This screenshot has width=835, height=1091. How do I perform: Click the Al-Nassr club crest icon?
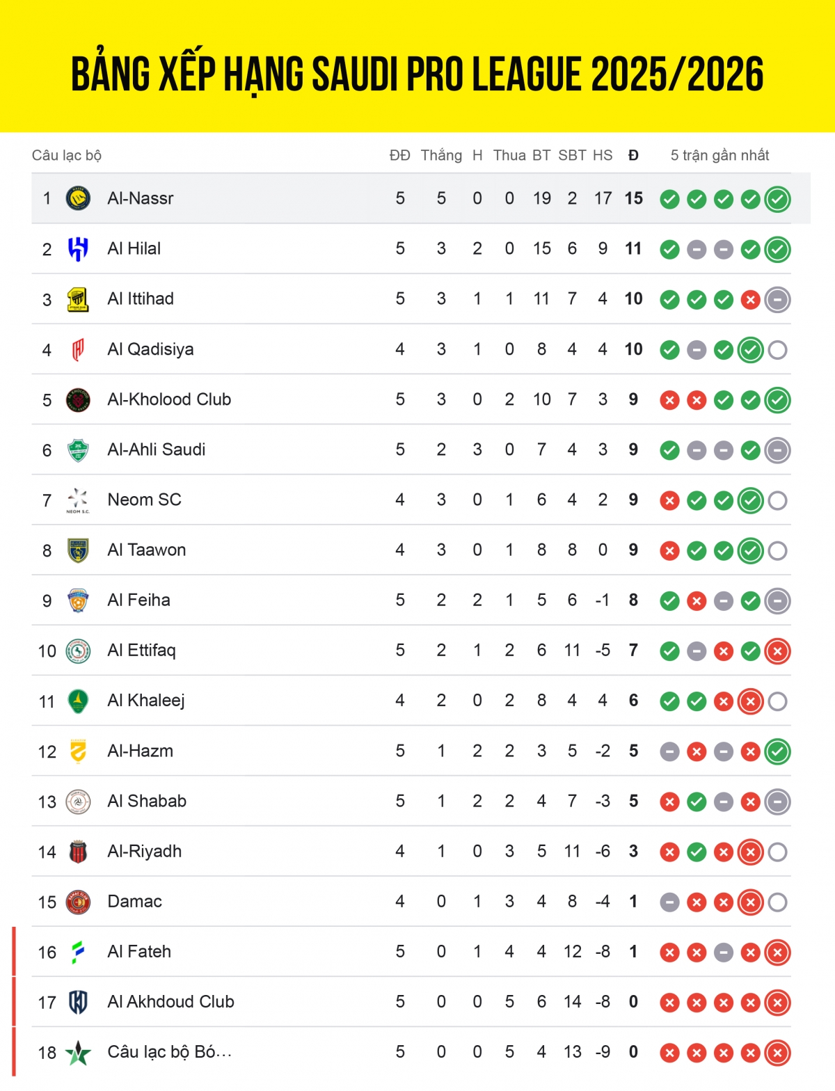78,199
